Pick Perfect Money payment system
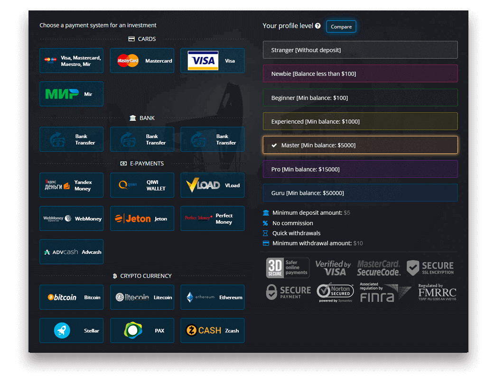The width and height of the screenshot is (495, 377). [213, 218]
